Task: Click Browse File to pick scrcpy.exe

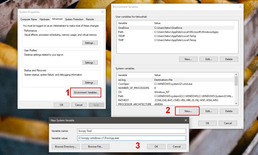Action: coord(95,146)
